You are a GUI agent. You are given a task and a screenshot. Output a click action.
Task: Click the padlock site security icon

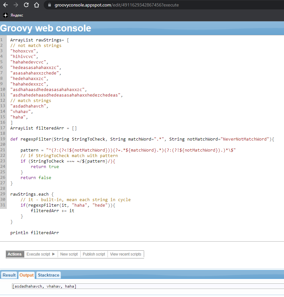50,5
